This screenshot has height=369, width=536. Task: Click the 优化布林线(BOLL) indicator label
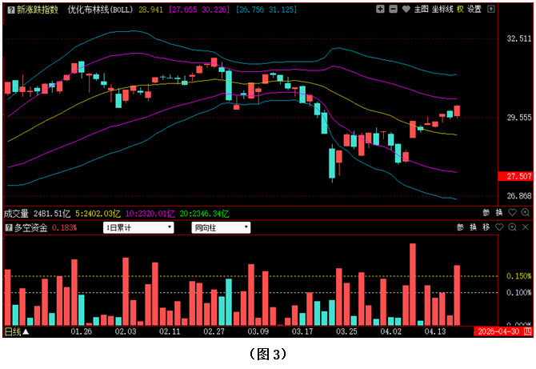point(101,9)
